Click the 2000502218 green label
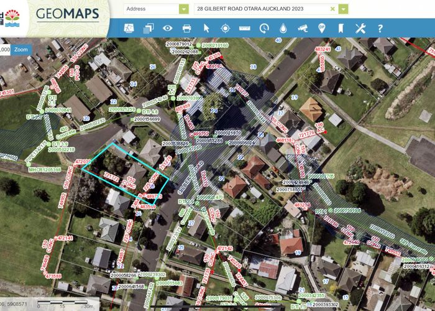The height and width of the screenshot is (311, 435). (62, 150)
